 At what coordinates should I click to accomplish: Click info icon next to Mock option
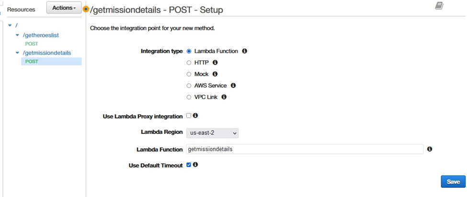click(215, 74)
